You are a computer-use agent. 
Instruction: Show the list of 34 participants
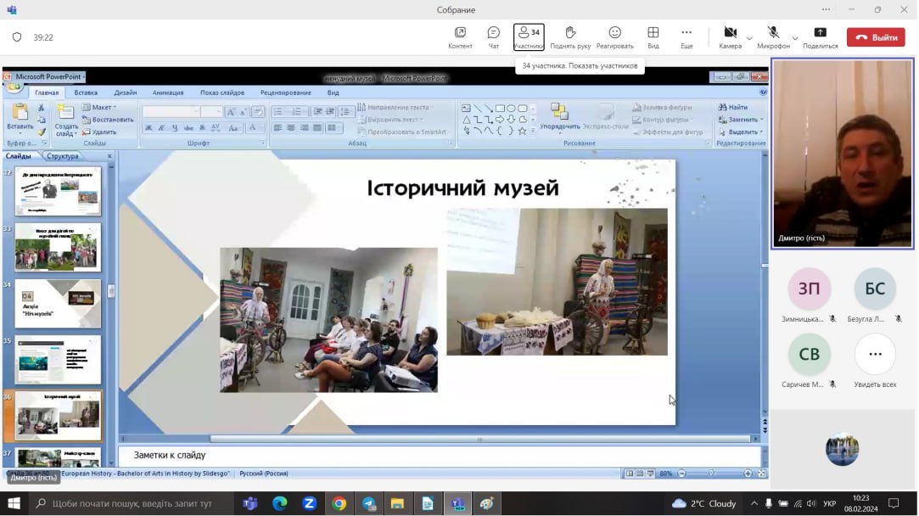tap(529, 36)
